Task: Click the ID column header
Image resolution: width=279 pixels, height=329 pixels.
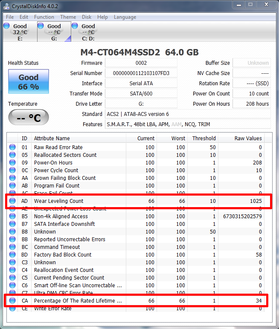Action: tap(24, 138)
